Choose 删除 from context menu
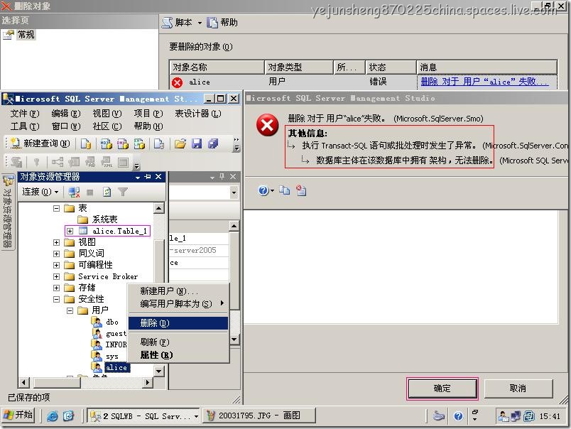 178,323
